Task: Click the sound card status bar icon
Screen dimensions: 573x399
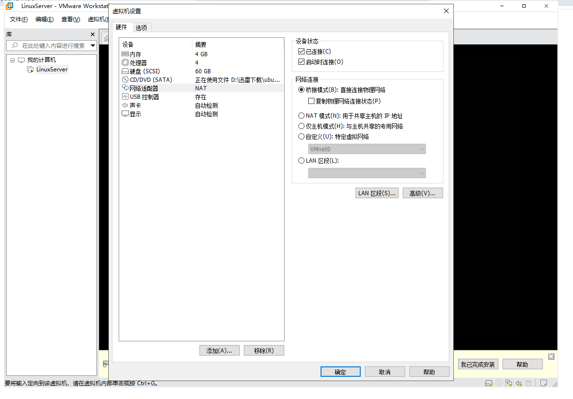Action: pyautogui.click(x=519, y=383)
